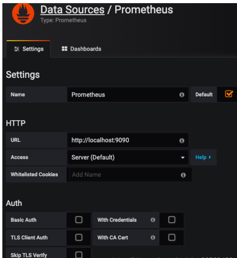Click the 'Auth' section heading
Image resolution: width=237 pixels, height=258 pixels.
[x=14, y=203]
